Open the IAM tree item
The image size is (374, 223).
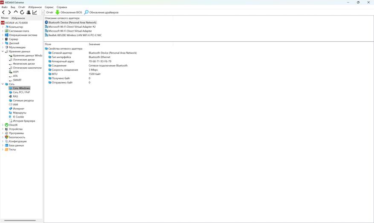point(13,104)
